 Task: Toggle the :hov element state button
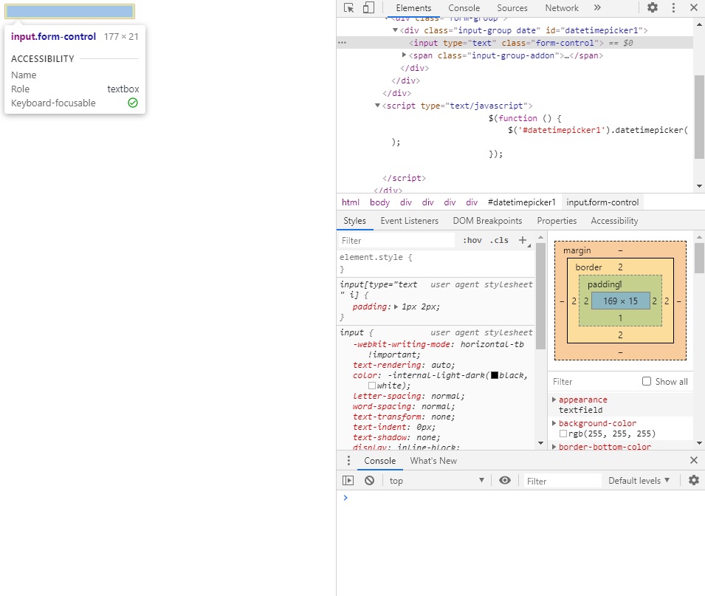coord(472,240)
